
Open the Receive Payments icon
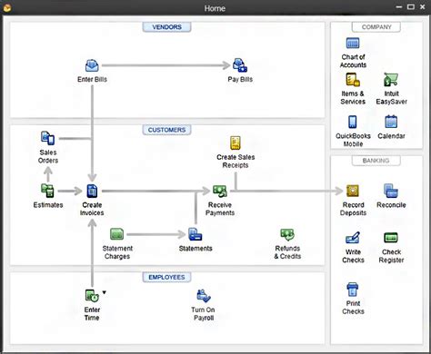click(x=220, y=192)
